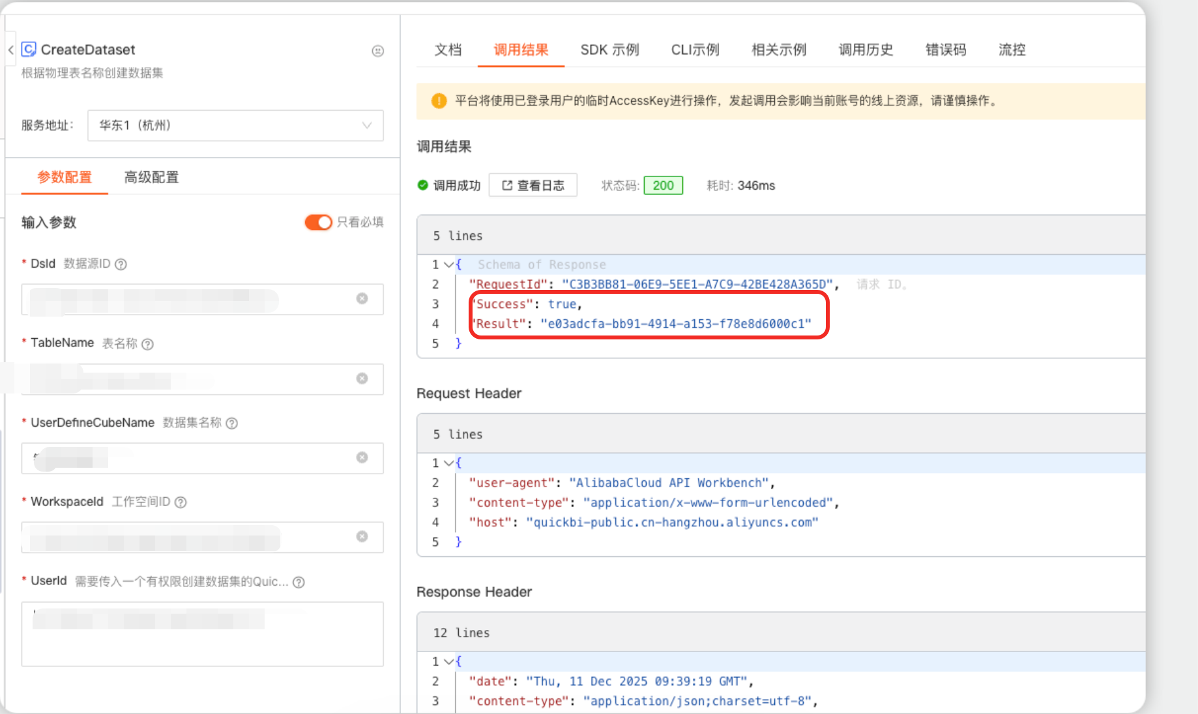Clear the DsId input field
Viewport: 1198px width, 714px height.
tap(362, 298)
